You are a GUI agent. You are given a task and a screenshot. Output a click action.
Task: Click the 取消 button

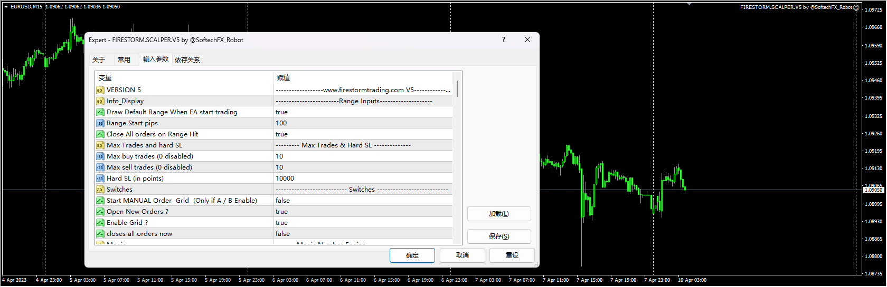[x=463, y=255]
